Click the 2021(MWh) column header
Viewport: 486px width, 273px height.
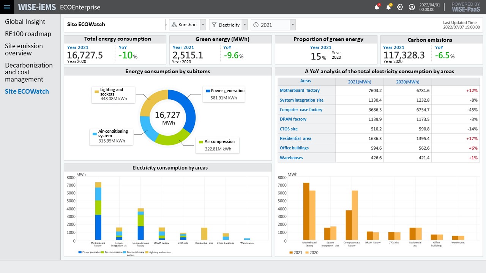[360, 82]
